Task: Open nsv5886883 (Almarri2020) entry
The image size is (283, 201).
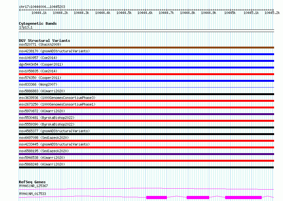Action: pyautogui.click(x=42, y=91)
